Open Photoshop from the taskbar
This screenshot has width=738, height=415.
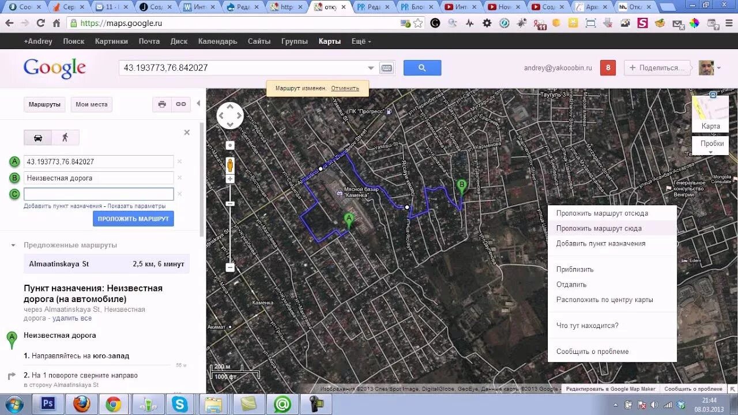pyautogui.click(x=48, y=404)
